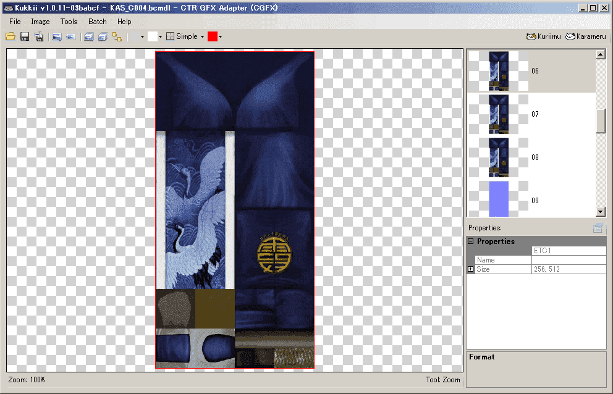
Task: Click the Format description heading
Action: point(481,357)
